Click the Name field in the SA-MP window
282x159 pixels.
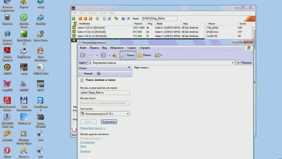[160, 19]
